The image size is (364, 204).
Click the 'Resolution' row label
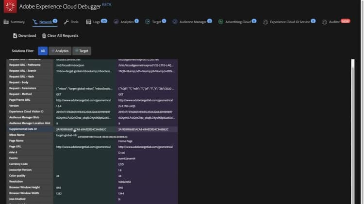pos(16,181)
